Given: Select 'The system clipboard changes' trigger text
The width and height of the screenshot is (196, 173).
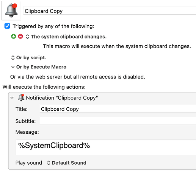Looking at the screenshot, I should pos(69,37).
